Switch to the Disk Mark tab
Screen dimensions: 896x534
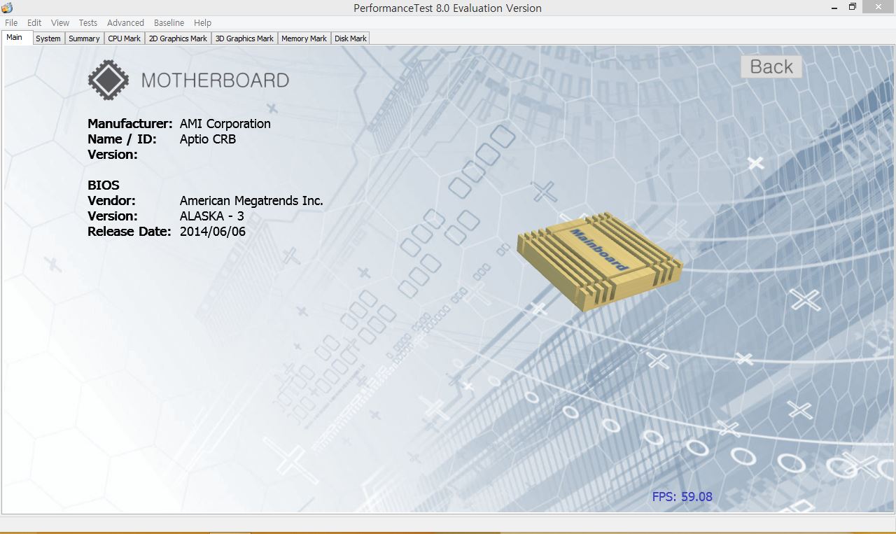[x=350, y=38]
